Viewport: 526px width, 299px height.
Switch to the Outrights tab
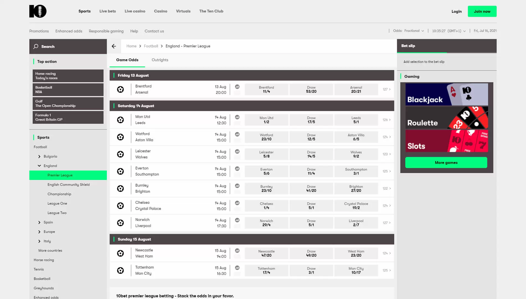(160, 60)
